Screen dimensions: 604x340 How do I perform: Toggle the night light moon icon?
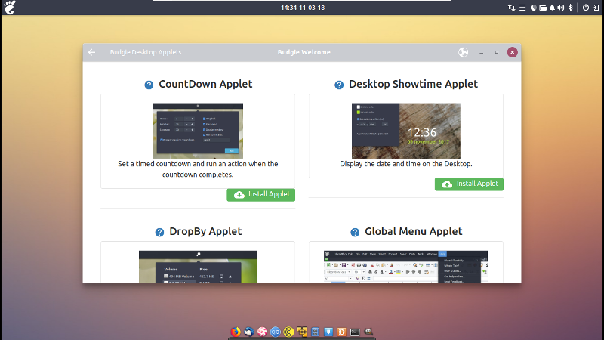pyautogui.click(x=533, y=8)
